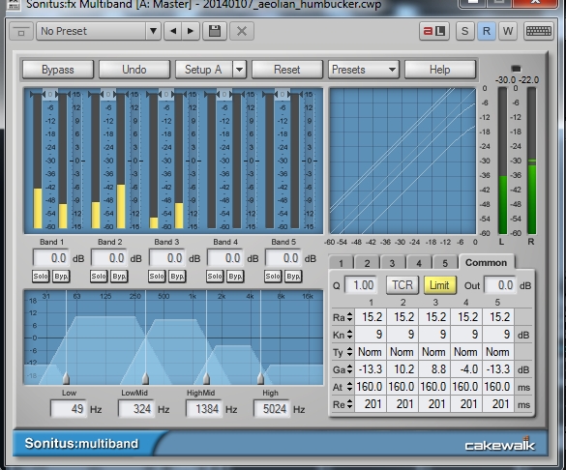
Task: Select the Common tab
Action: tap(487, 262)
